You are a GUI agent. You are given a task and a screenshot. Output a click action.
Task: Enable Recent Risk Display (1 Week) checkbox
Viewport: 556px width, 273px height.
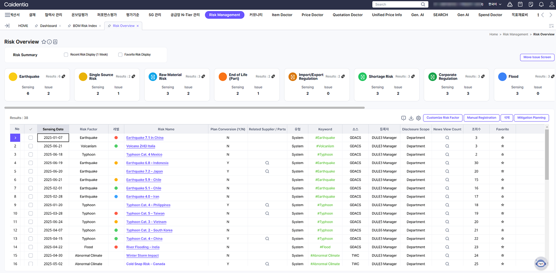point(66,55)
